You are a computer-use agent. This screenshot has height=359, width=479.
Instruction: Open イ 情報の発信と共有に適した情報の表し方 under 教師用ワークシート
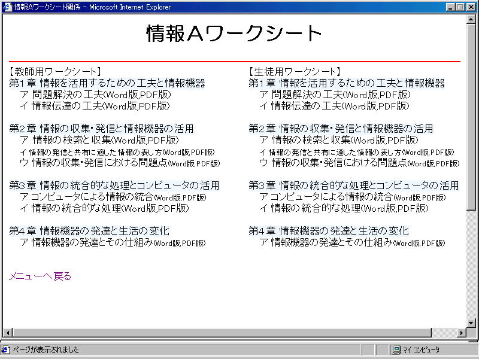coord(117,152)
